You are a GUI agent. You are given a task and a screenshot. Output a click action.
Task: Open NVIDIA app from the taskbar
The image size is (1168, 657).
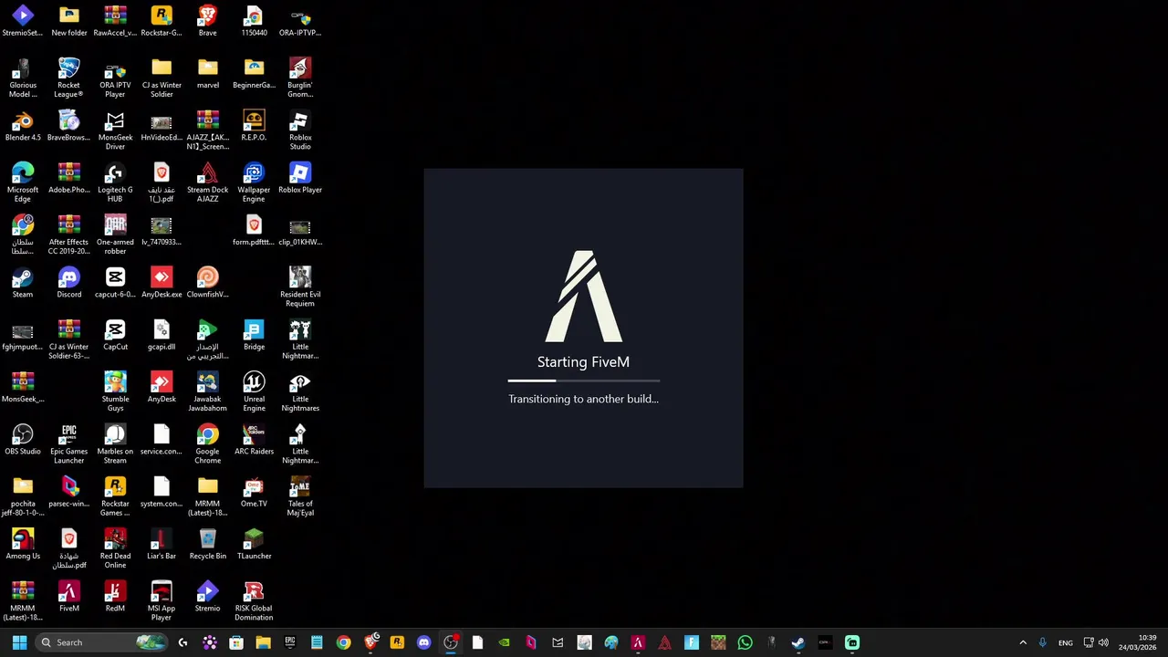pyautogui.click(x=504, y=642)
